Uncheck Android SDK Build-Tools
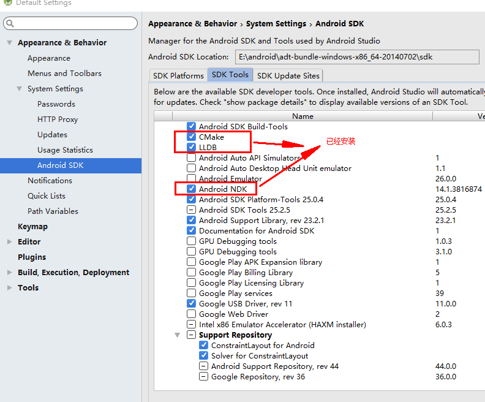This screenshot has width=485, height=402. 192,126
